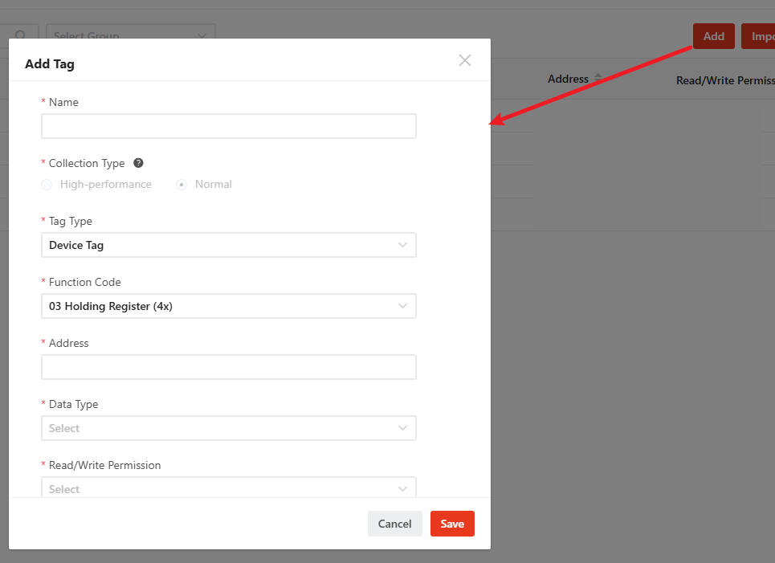Click into the Address input field
The width and height of the screenshot is (775, 563).
[x=228, y=367]
